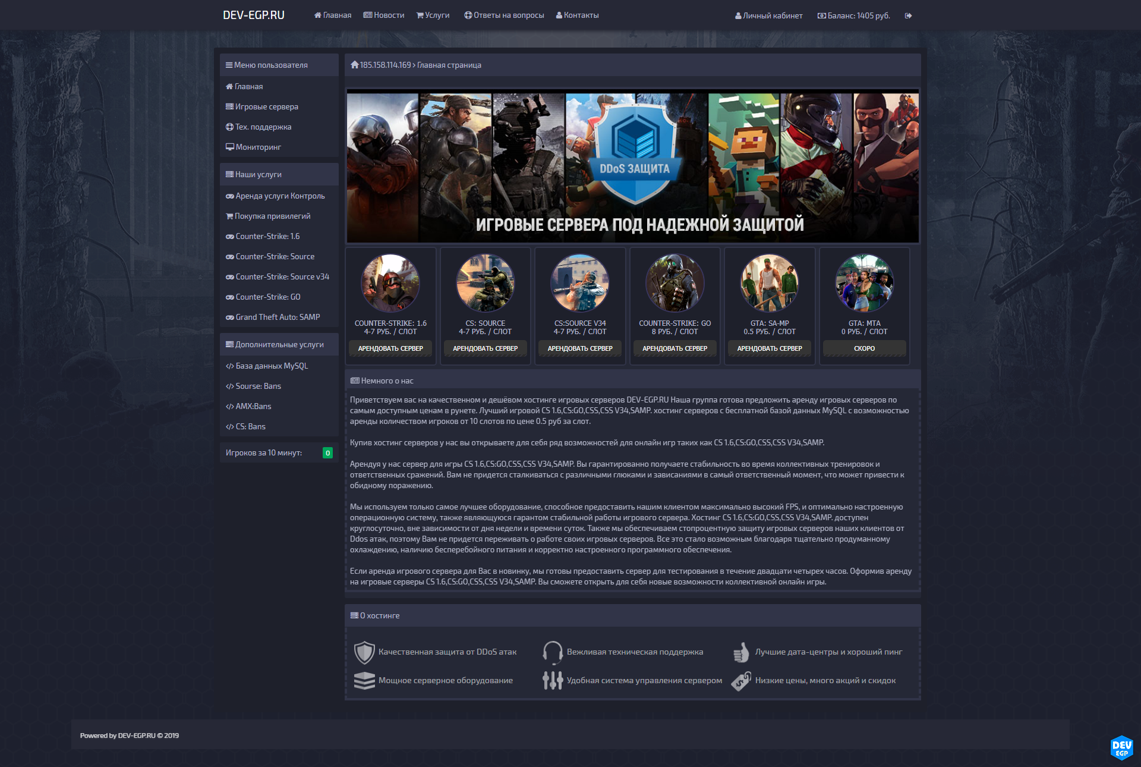Click the DEV-EGP.RU site logo
The height and width of the screenshot is (767, 1141).
(254, 15)
